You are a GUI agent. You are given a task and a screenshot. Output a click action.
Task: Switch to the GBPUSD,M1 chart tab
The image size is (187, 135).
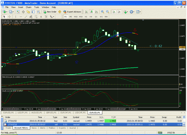[51, 113]
